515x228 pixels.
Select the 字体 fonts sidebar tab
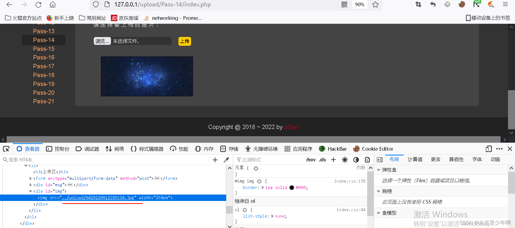pos(477,159)
